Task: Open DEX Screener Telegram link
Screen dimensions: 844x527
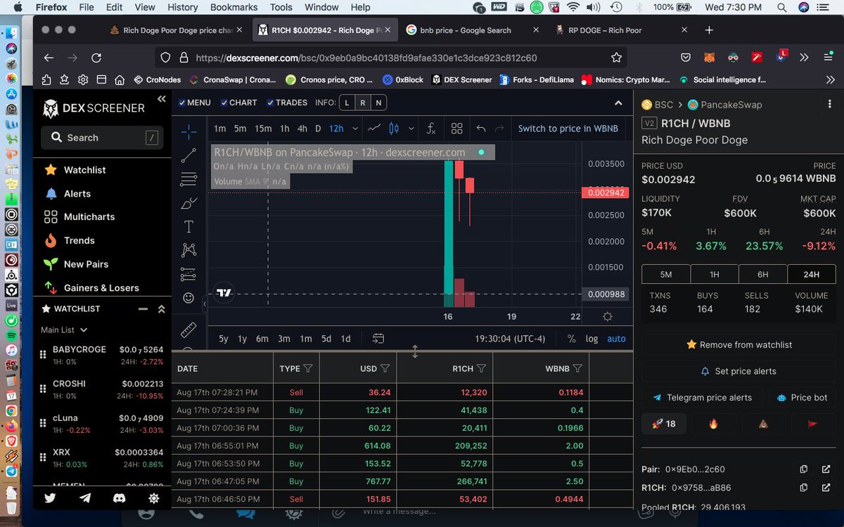Action: click(x=85, y=497)
